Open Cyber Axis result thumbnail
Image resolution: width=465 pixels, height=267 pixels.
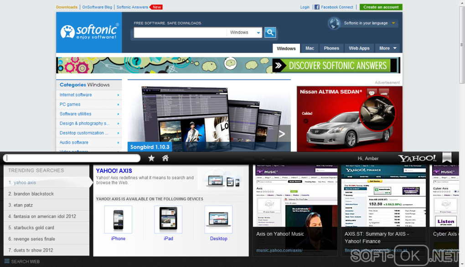pyautogui.click(x=444, y=210)
